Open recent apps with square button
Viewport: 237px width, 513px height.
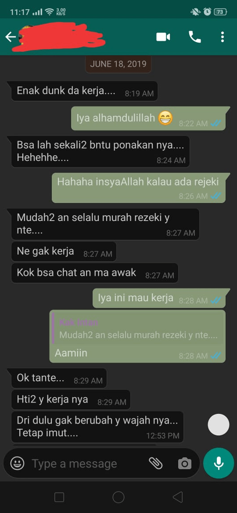click(x=59, y=497)
